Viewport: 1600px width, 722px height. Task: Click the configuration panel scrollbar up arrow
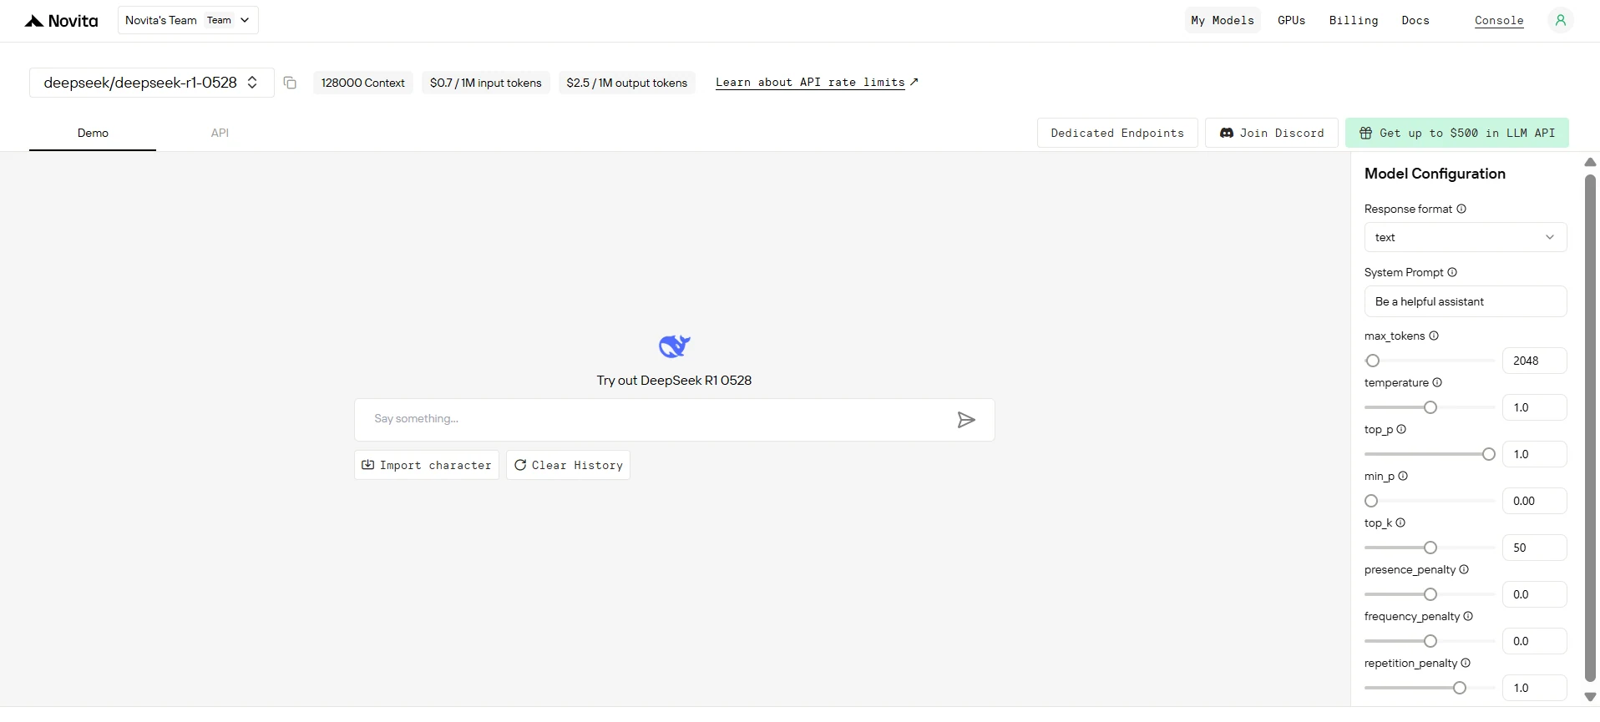[x=1590, y=163]
